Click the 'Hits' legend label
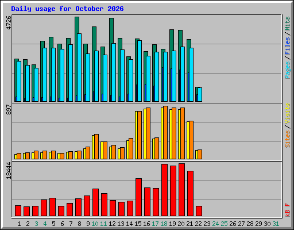294x230 pixels. (x=287, y=24)
